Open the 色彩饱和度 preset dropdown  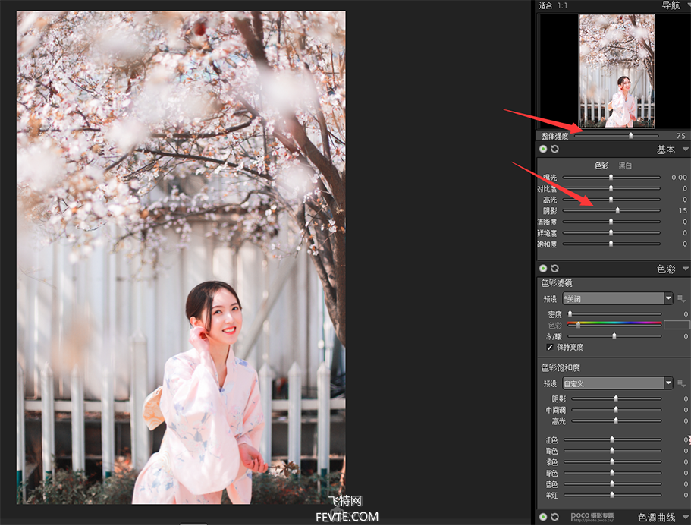(x=668, y=383)
